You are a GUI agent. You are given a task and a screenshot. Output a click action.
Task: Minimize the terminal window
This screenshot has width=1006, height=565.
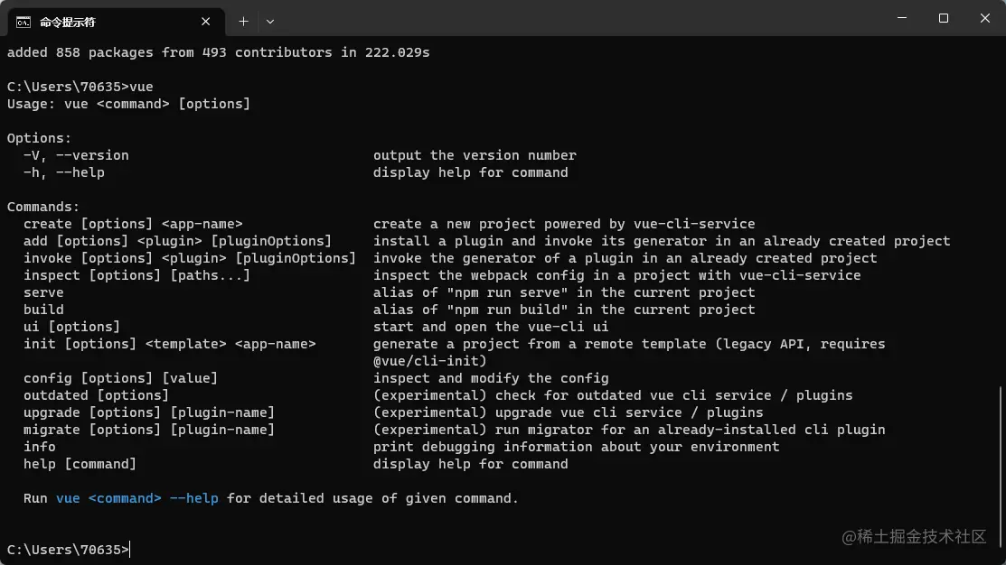(901, 18)
